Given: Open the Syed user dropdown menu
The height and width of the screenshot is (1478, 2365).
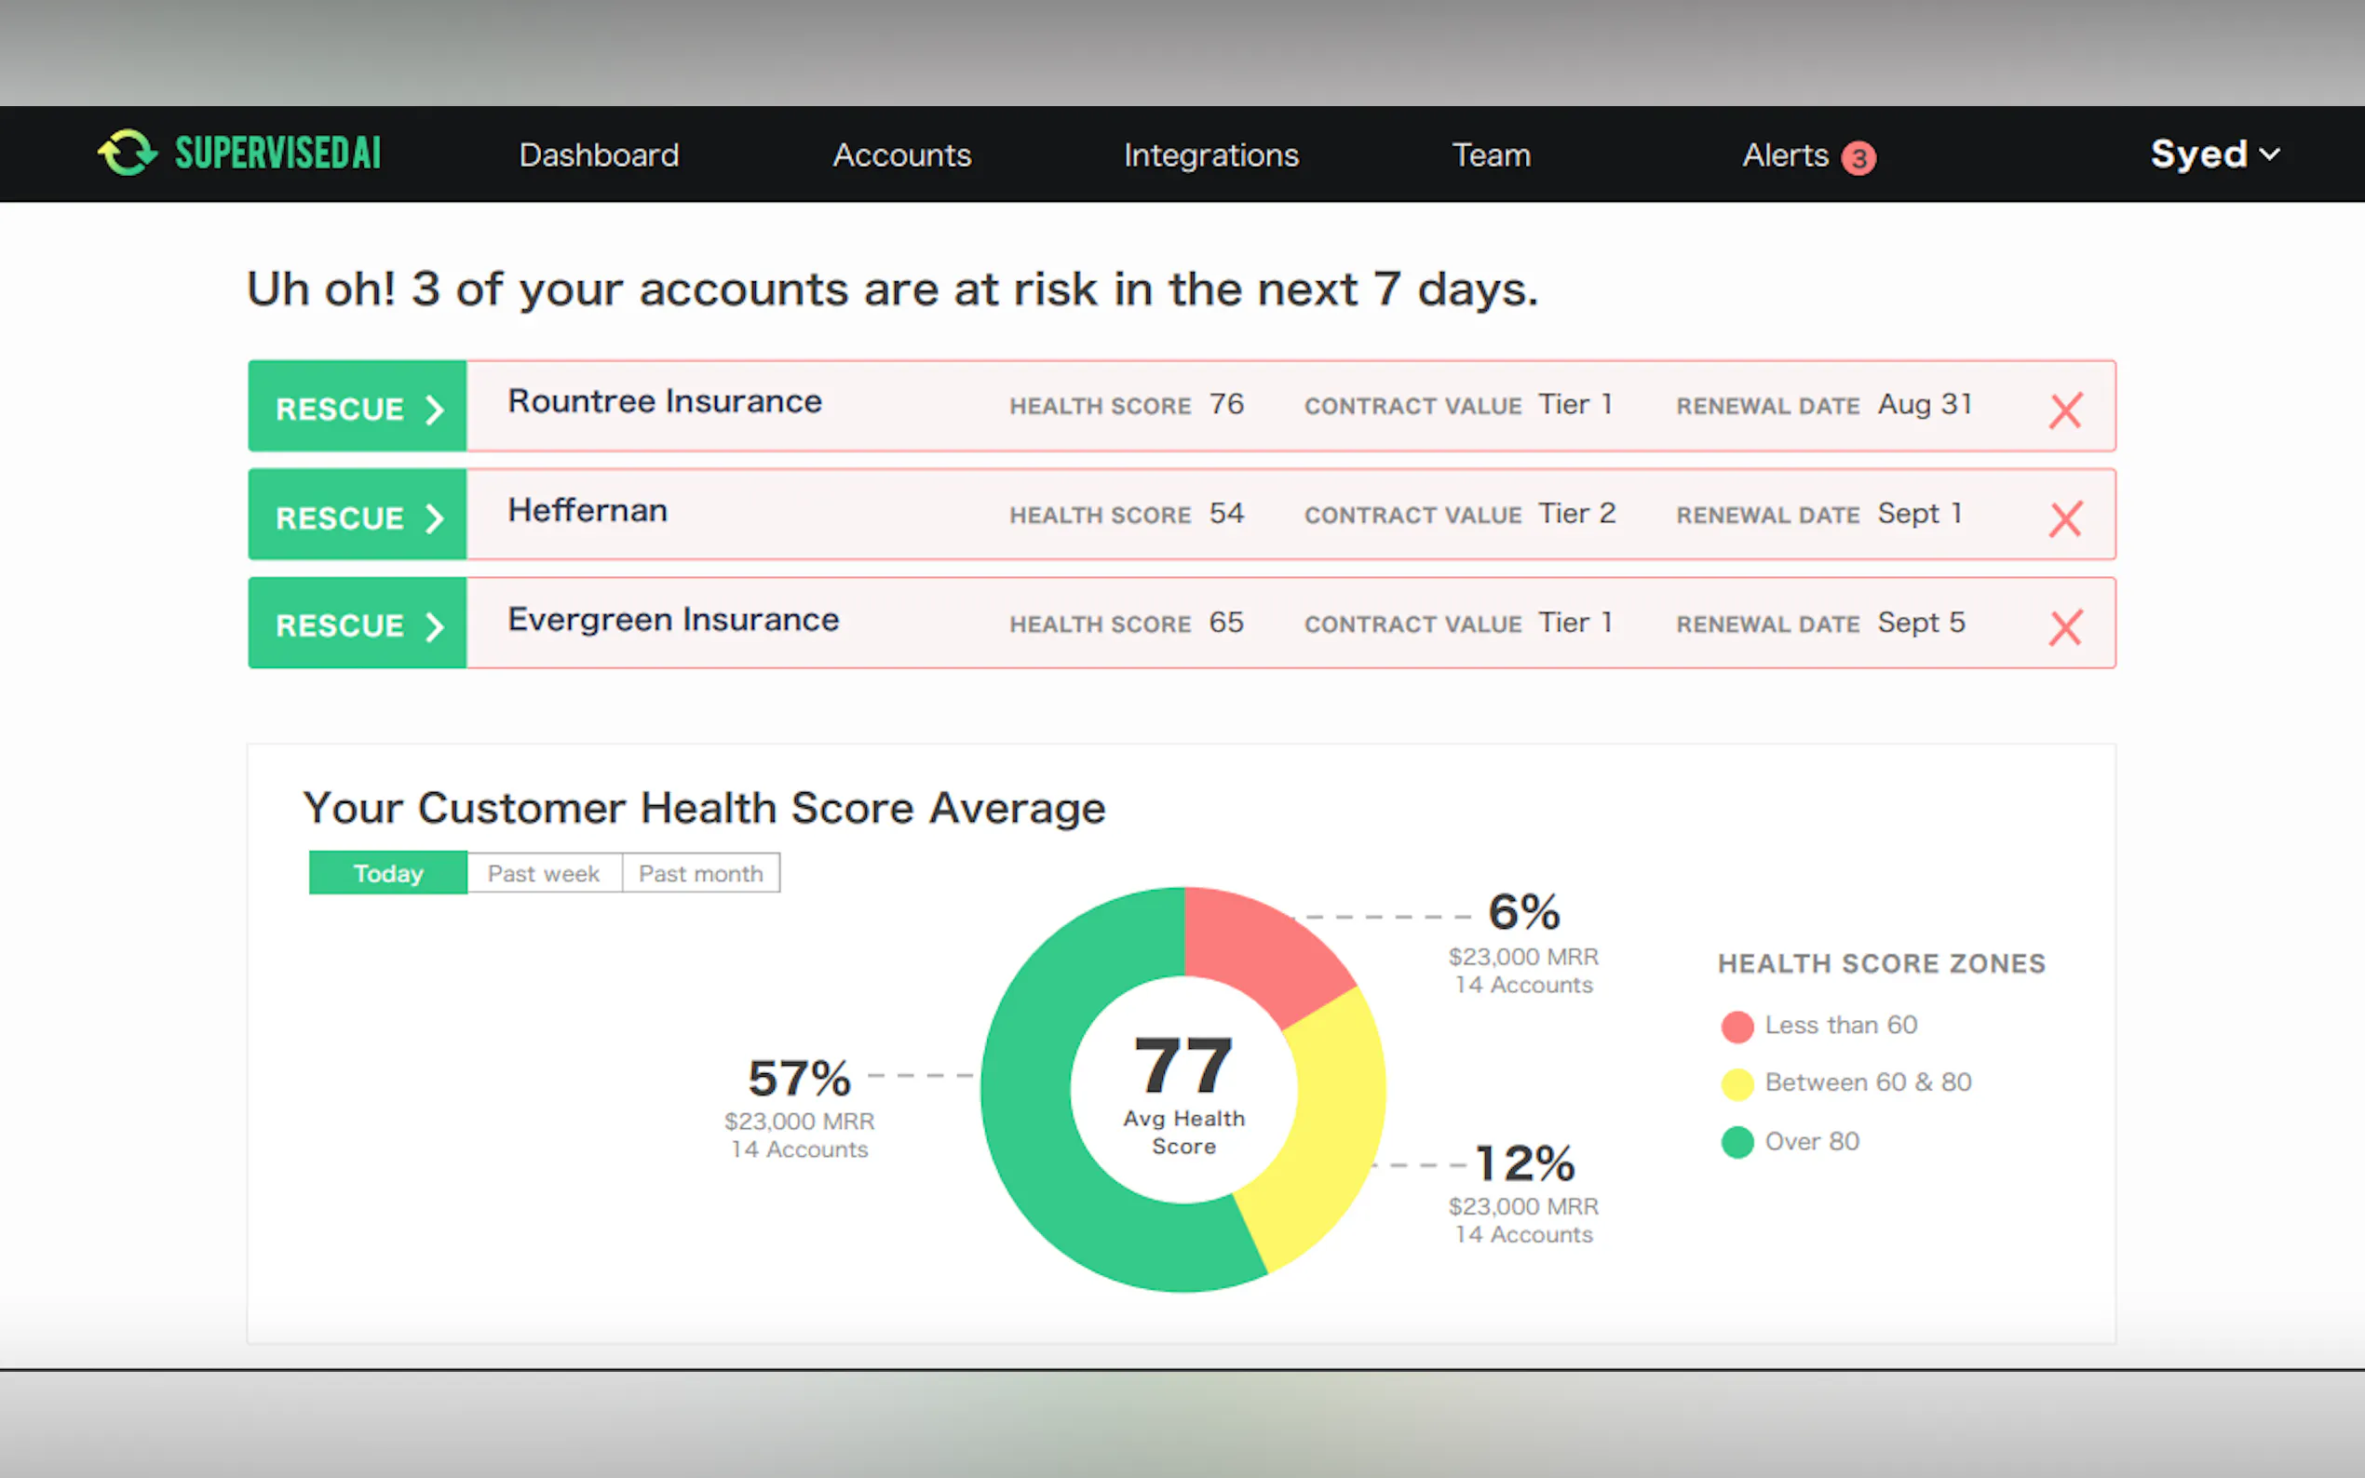Looking at the screenshot, I should [x=2214, y=155].
